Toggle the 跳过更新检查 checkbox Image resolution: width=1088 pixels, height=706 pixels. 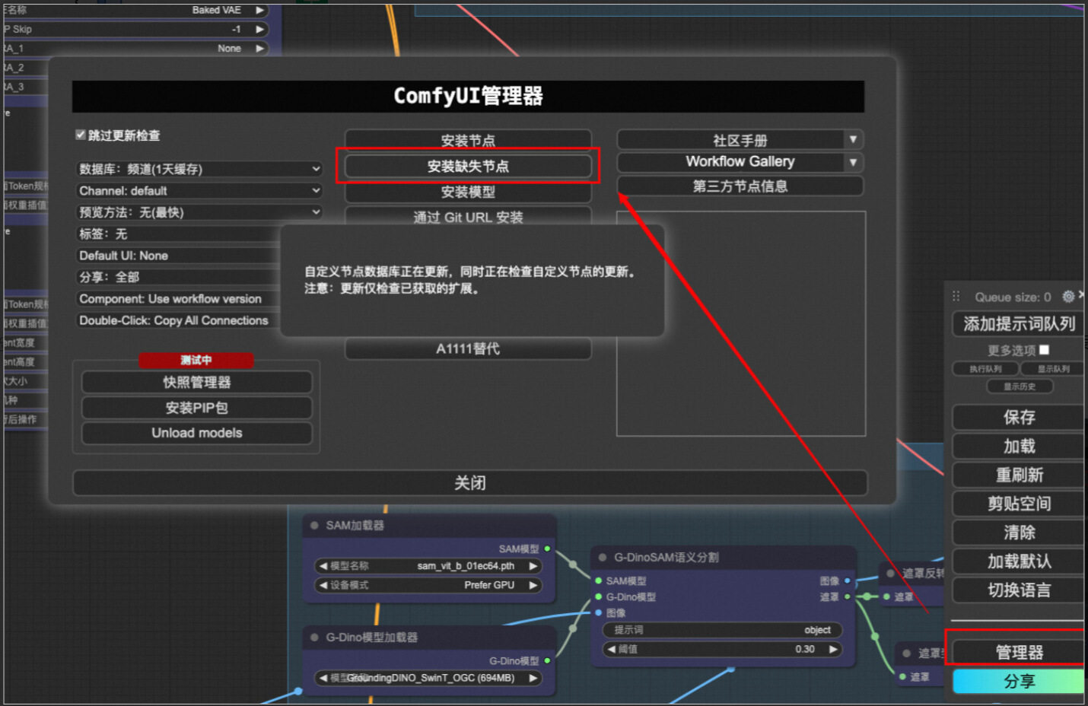point(81,135)
